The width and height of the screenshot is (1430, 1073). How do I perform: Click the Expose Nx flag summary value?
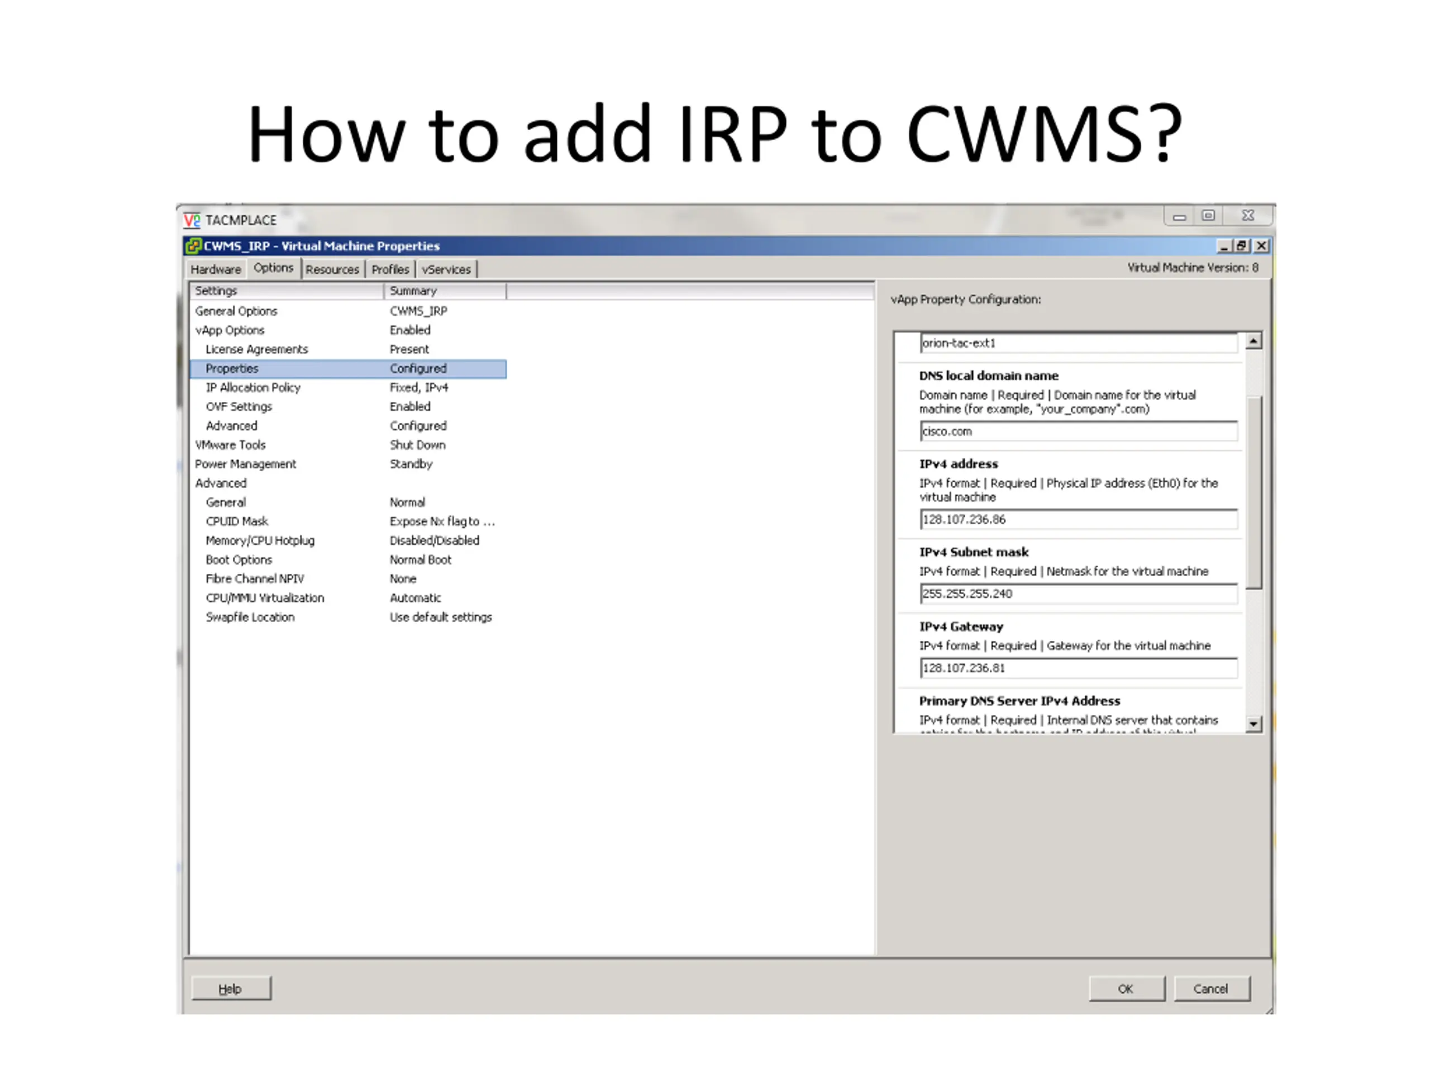pos(442,521)
